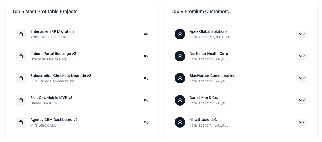
Task: Click the bag icon beside Agency CRM Dashboard v2
Action: [21, 122]
